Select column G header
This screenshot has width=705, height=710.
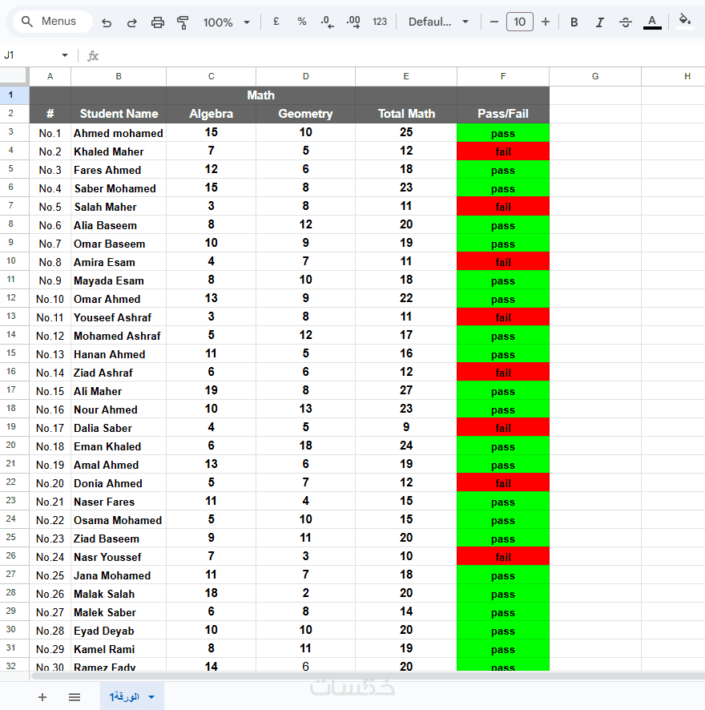(x=595, y=76)
